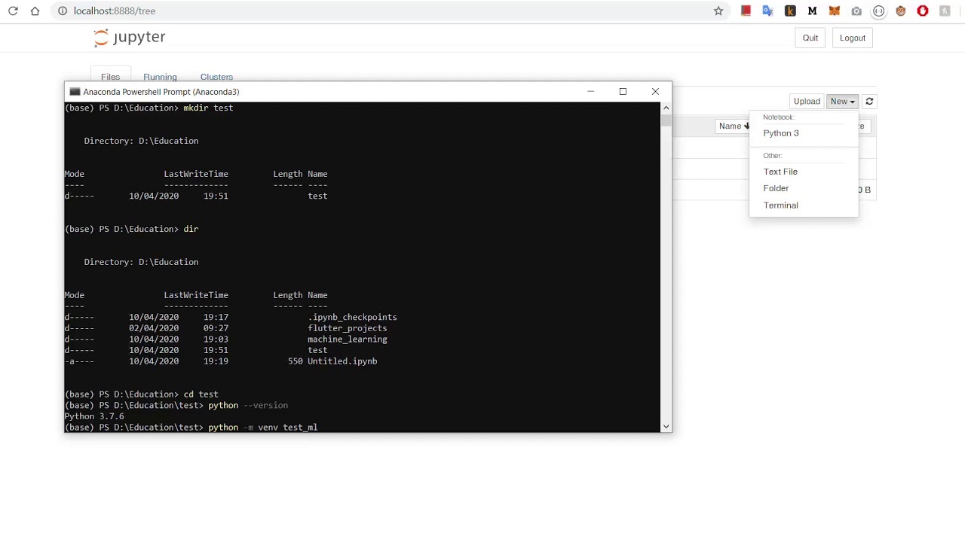The image size is (965, 542).
Task: Click the 'Untitled.ipynb' entry in terminal
Action: click(x=342, y=361)
